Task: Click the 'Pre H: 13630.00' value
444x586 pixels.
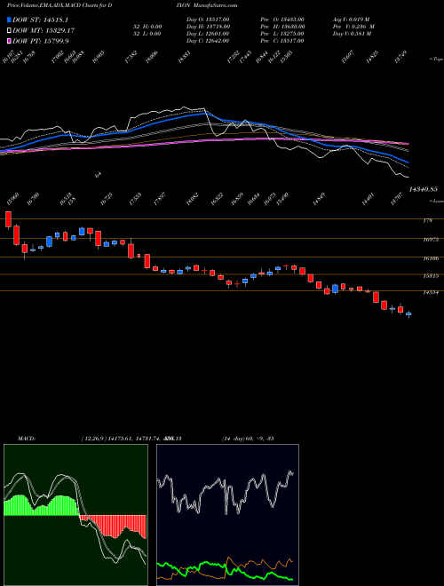Action: tap(284, 27)
